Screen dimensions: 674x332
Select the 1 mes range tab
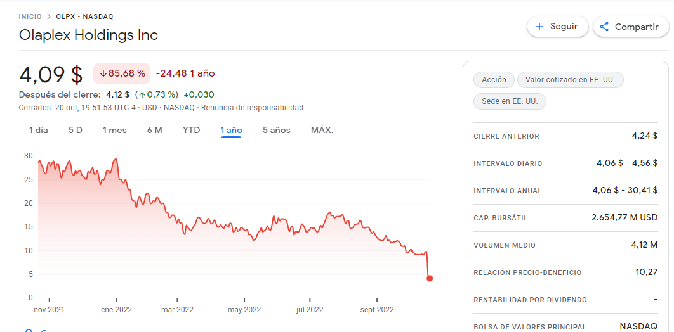[115, 130]
